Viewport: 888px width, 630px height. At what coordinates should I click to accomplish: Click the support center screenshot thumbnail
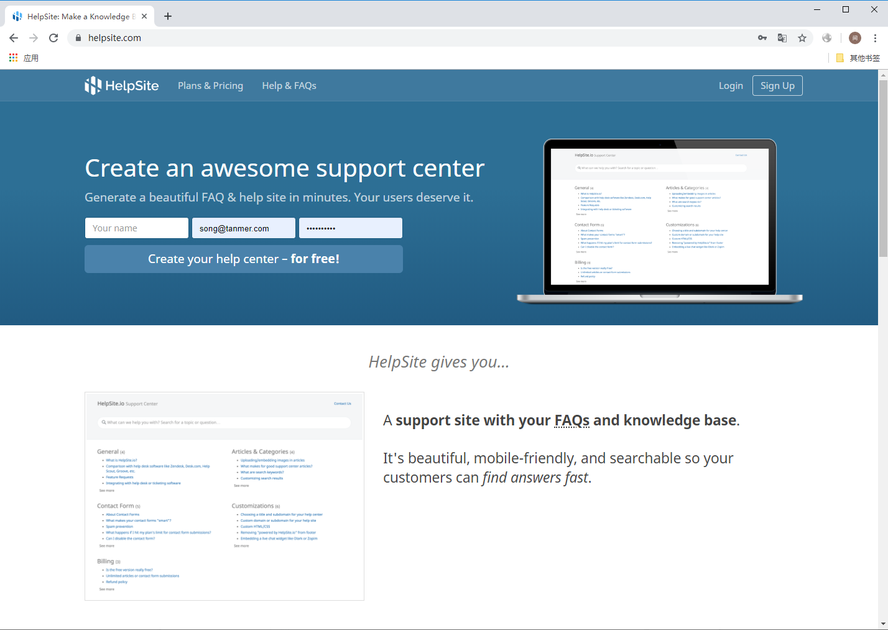click(224, 496)
